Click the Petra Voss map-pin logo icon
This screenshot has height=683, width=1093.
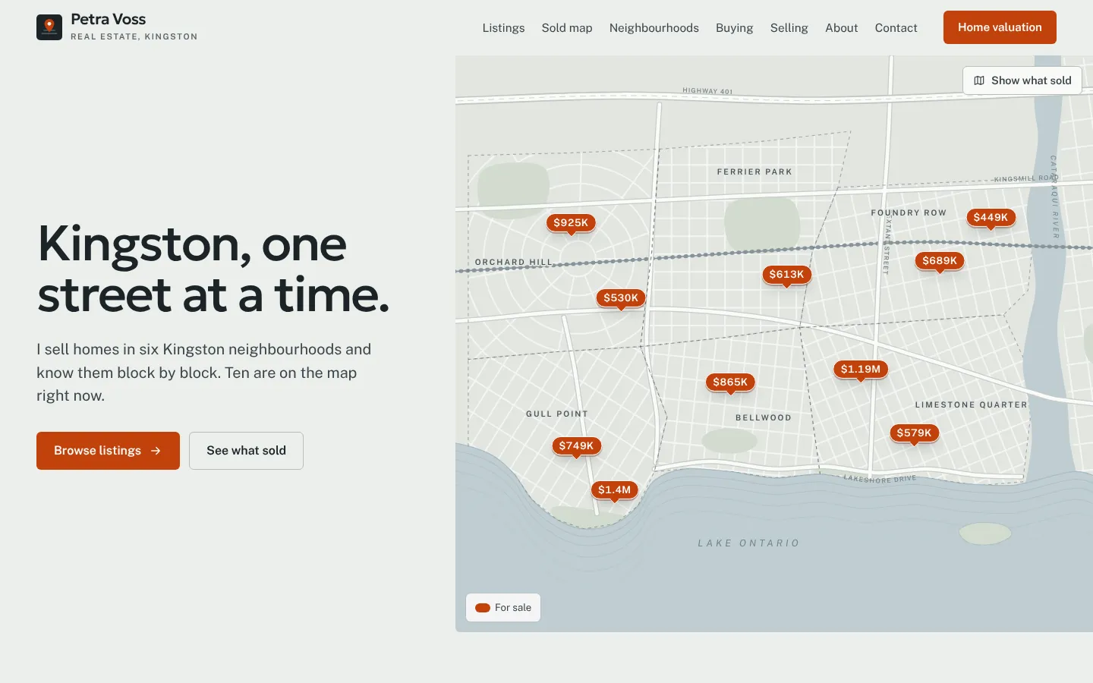[x=49, y=27]
